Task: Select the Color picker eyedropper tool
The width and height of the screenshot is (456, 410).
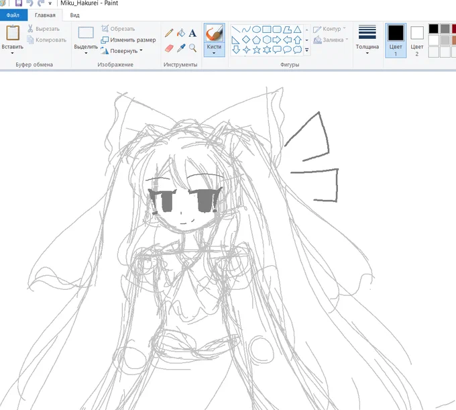Action: (x=181, y=48)
